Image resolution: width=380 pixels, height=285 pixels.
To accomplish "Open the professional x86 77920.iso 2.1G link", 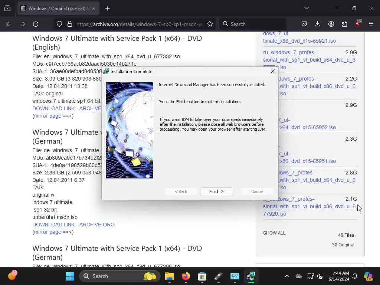I will (x=309, y=206).
